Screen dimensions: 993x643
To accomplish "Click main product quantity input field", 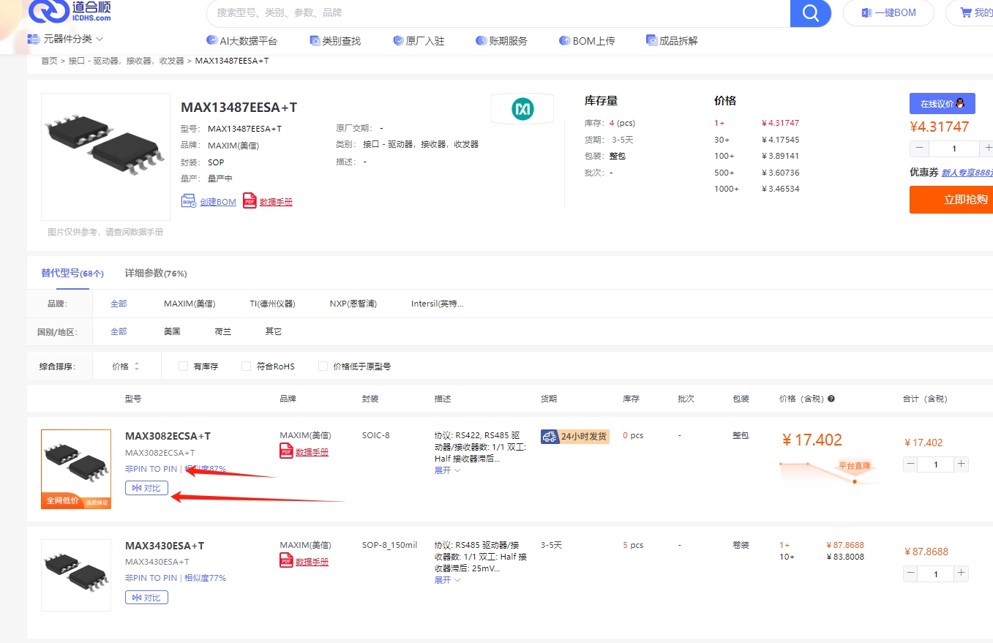I will coord(954,148).
